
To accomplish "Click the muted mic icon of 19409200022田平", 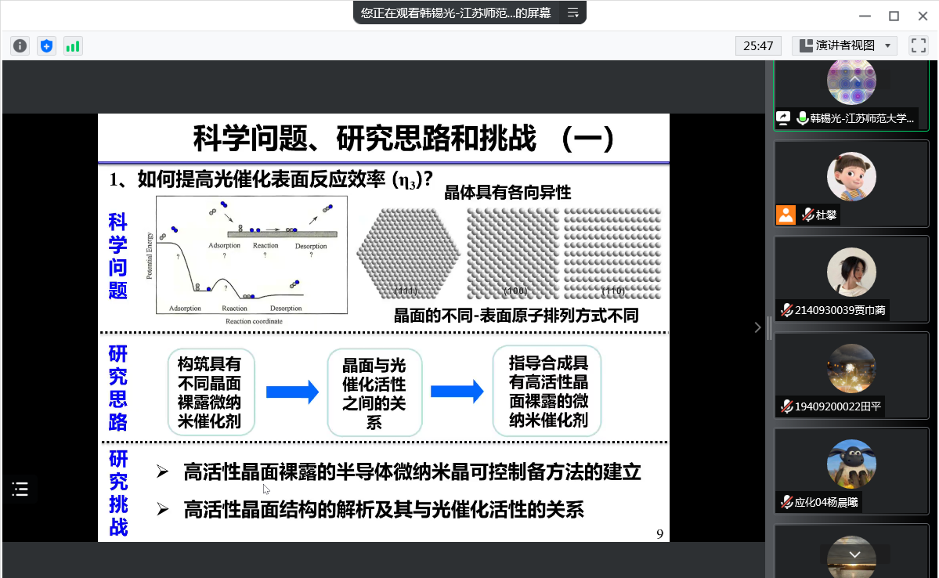I will [787, 406].
